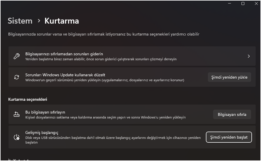Select Bu bilgisayarı sıfırlayın row title

45,112
